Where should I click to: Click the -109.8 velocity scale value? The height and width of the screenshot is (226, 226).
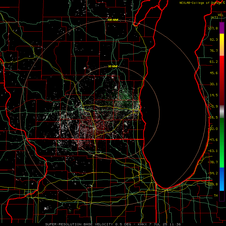click(x=213, y=184)
